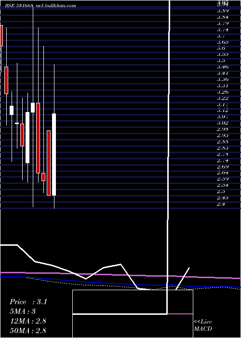Click the 3.31 price axis label
Image resolution: width=241 pixels, height=338 pixels.
click(x=223, y=86)
